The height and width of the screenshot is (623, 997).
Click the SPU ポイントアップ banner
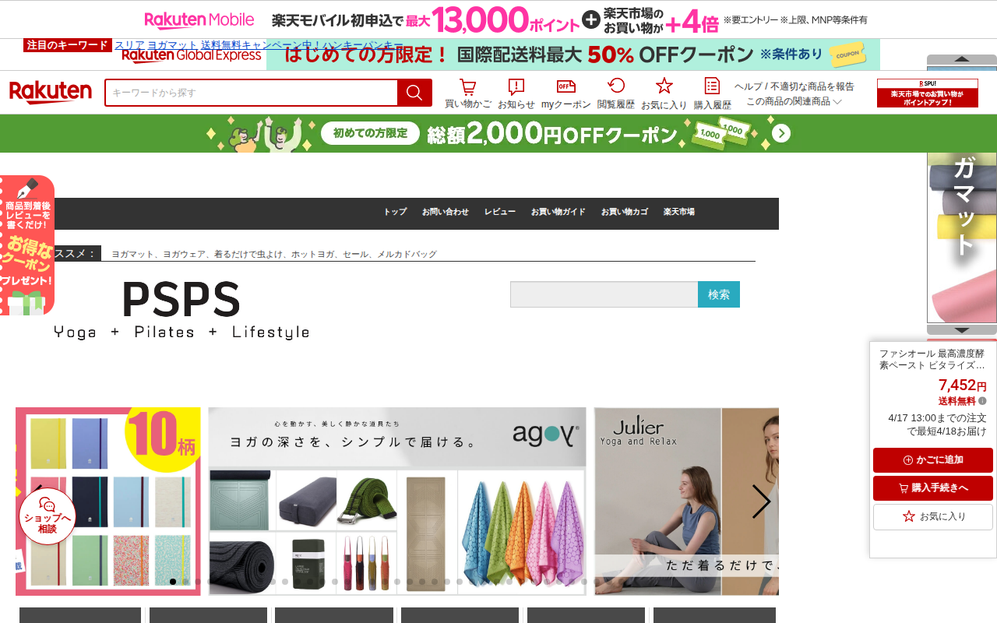click(x=928, y=93)
